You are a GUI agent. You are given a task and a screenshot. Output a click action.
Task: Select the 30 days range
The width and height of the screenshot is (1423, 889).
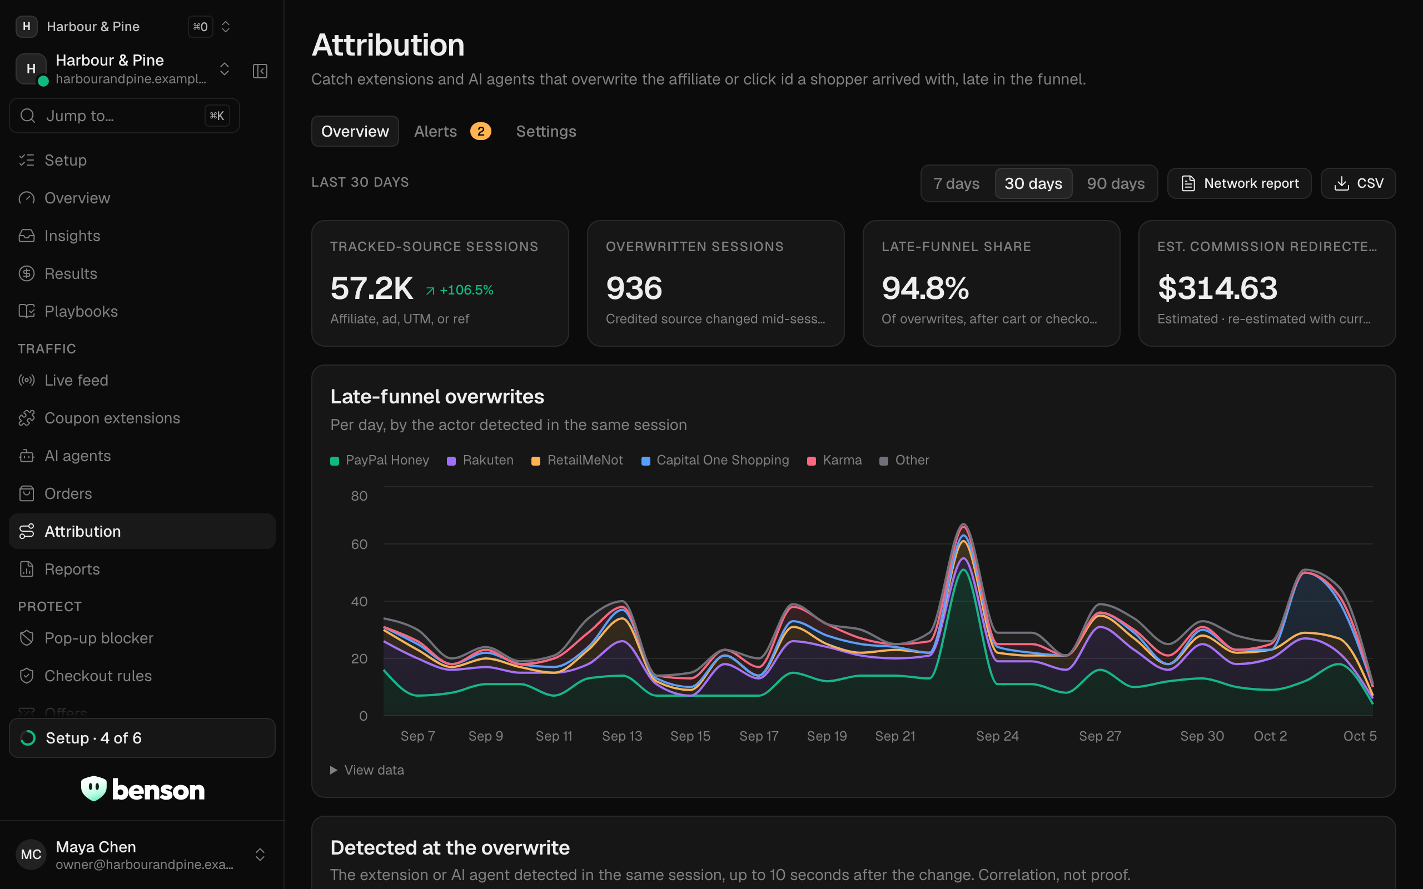click(x=1033, y=183)
